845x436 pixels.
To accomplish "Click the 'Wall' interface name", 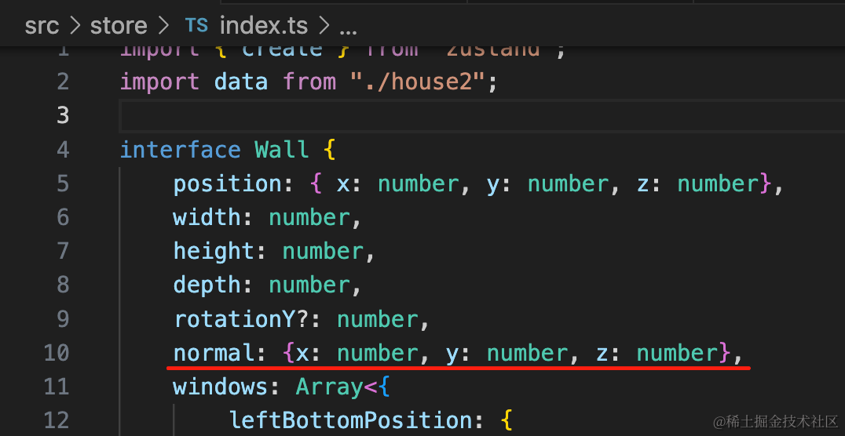I will (282, 150).
